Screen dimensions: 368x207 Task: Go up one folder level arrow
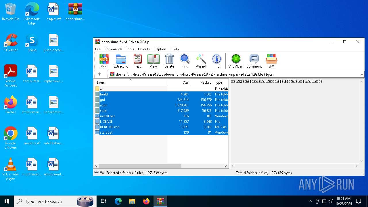point(99,74)
